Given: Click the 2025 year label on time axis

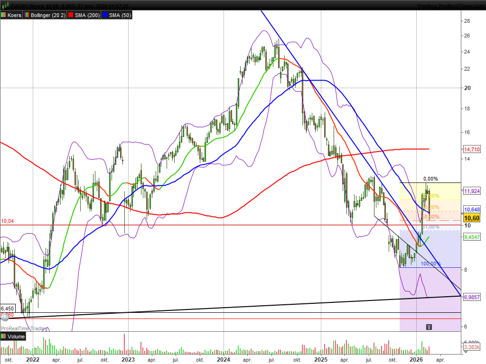Looking at the screenshot, I should (321, 360).
